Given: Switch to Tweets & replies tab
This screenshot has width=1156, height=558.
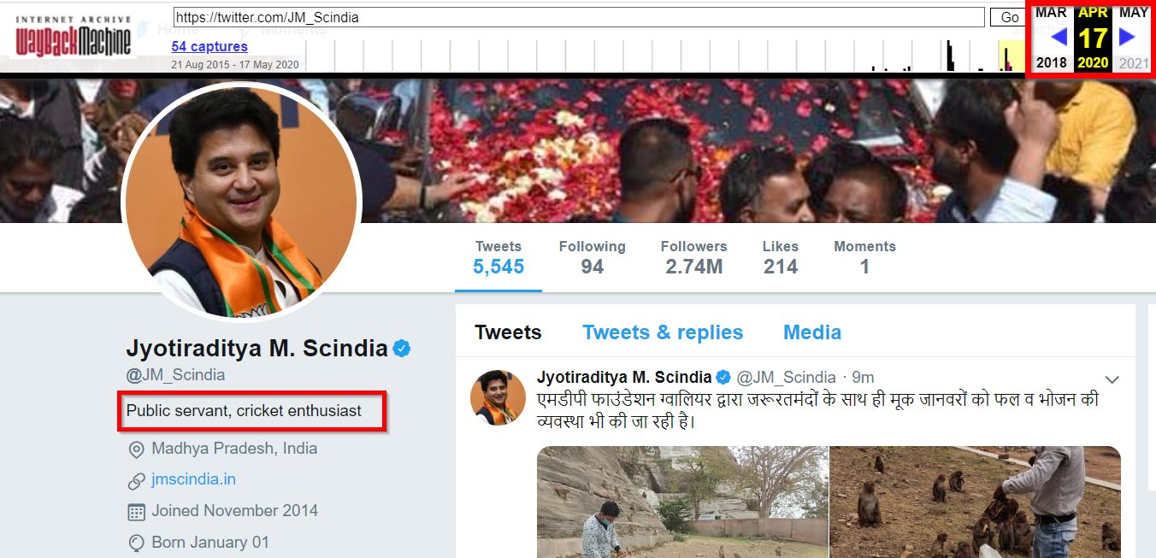Looking at the screenshot, I should [663, 332].
